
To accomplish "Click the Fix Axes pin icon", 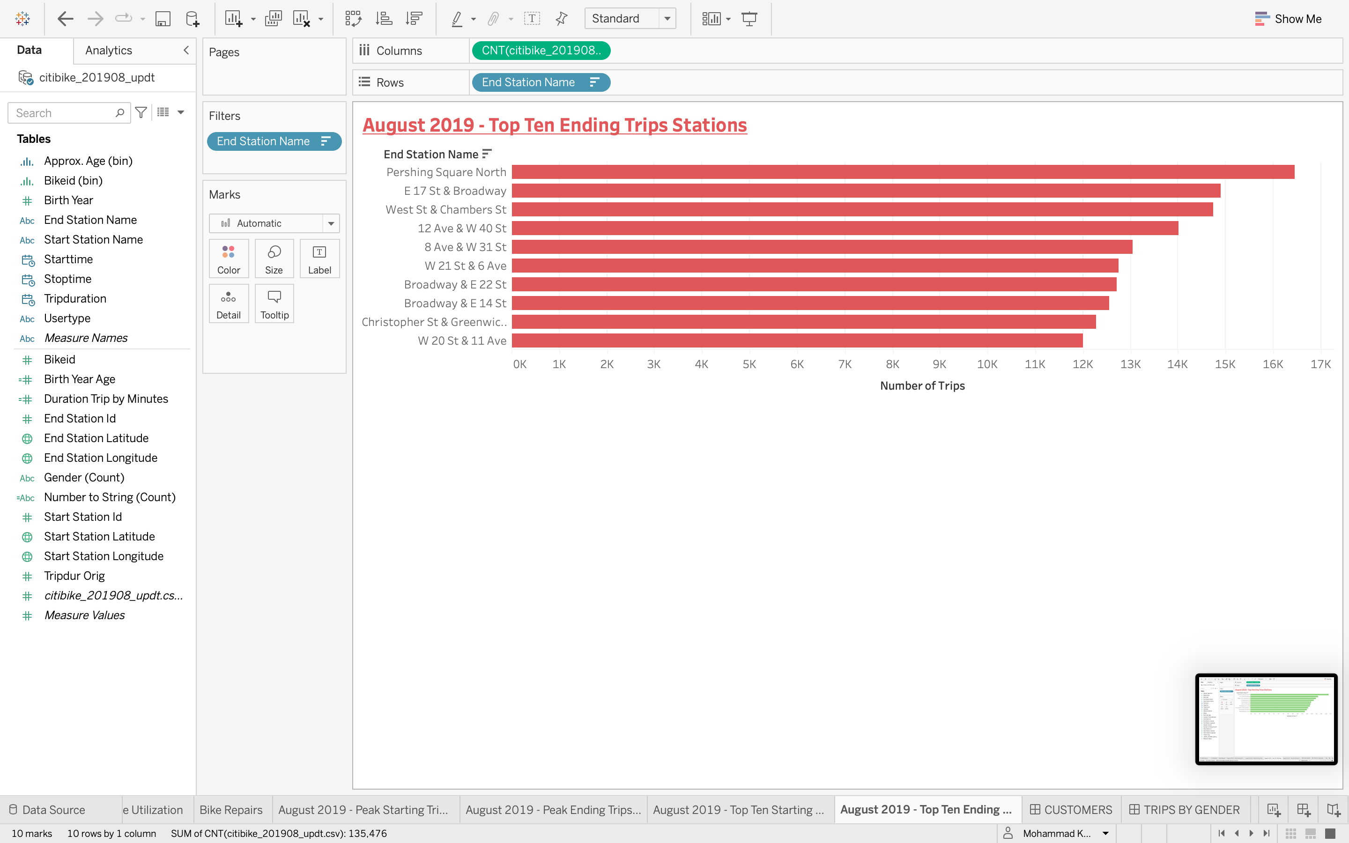I will (x=561, y=18).
